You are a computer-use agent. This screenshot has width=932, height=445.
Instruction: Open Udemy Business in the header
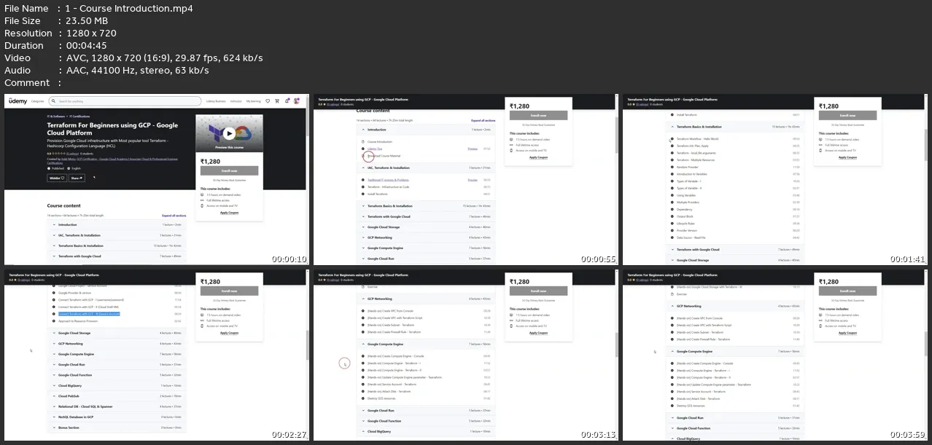pyautogui.click(x=216, y=101)
